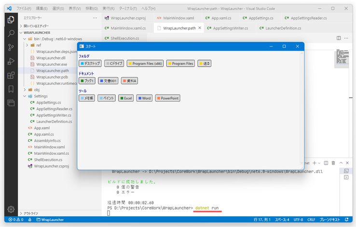Open editor more actions ellipsis
Viewport: 356px width, 227px height.
[x=346, y=38]
